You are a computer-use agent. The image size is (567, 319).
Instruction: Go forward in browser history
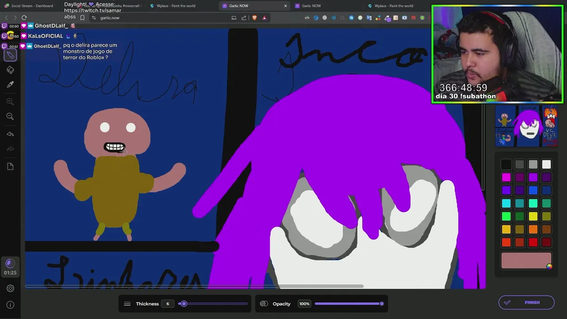tap(15, 18)
